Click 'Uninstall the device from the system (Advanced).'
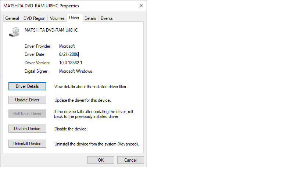Image resolution: width=301 pixels, height=169 pixels. click(x=97, y=144)
